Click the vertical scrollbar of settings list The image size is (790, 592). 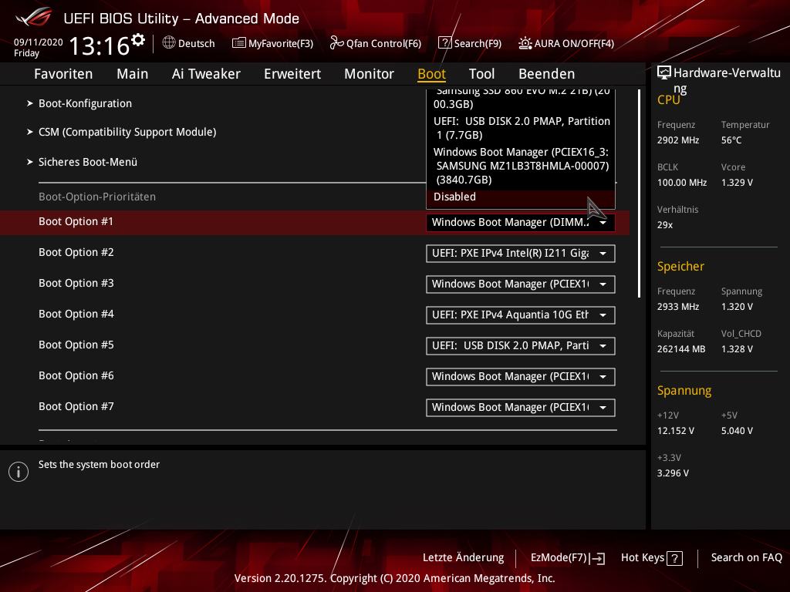click(640, 193)
